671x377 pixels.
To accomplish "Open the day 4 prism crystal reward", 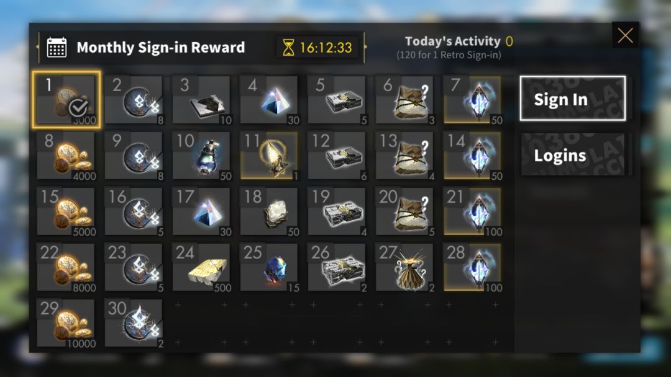I will coord(269,100).
